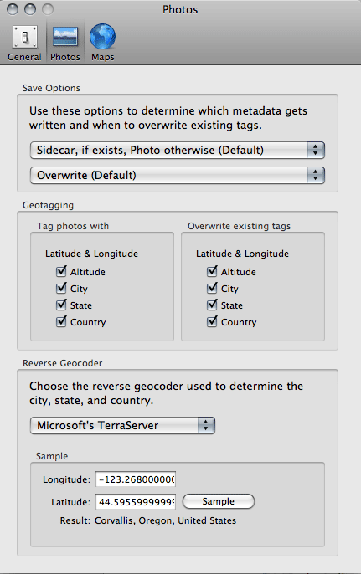
Task: Open the Maps globe icon
Action: pyautogui.click(x=103, y=37)
